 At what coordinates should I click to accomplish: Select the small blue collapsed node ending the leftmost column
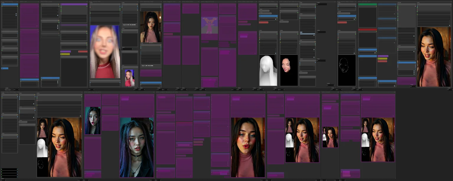pos(5,68)
